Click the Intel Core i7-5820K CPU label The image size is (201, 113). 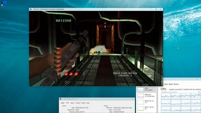(185, 89)
